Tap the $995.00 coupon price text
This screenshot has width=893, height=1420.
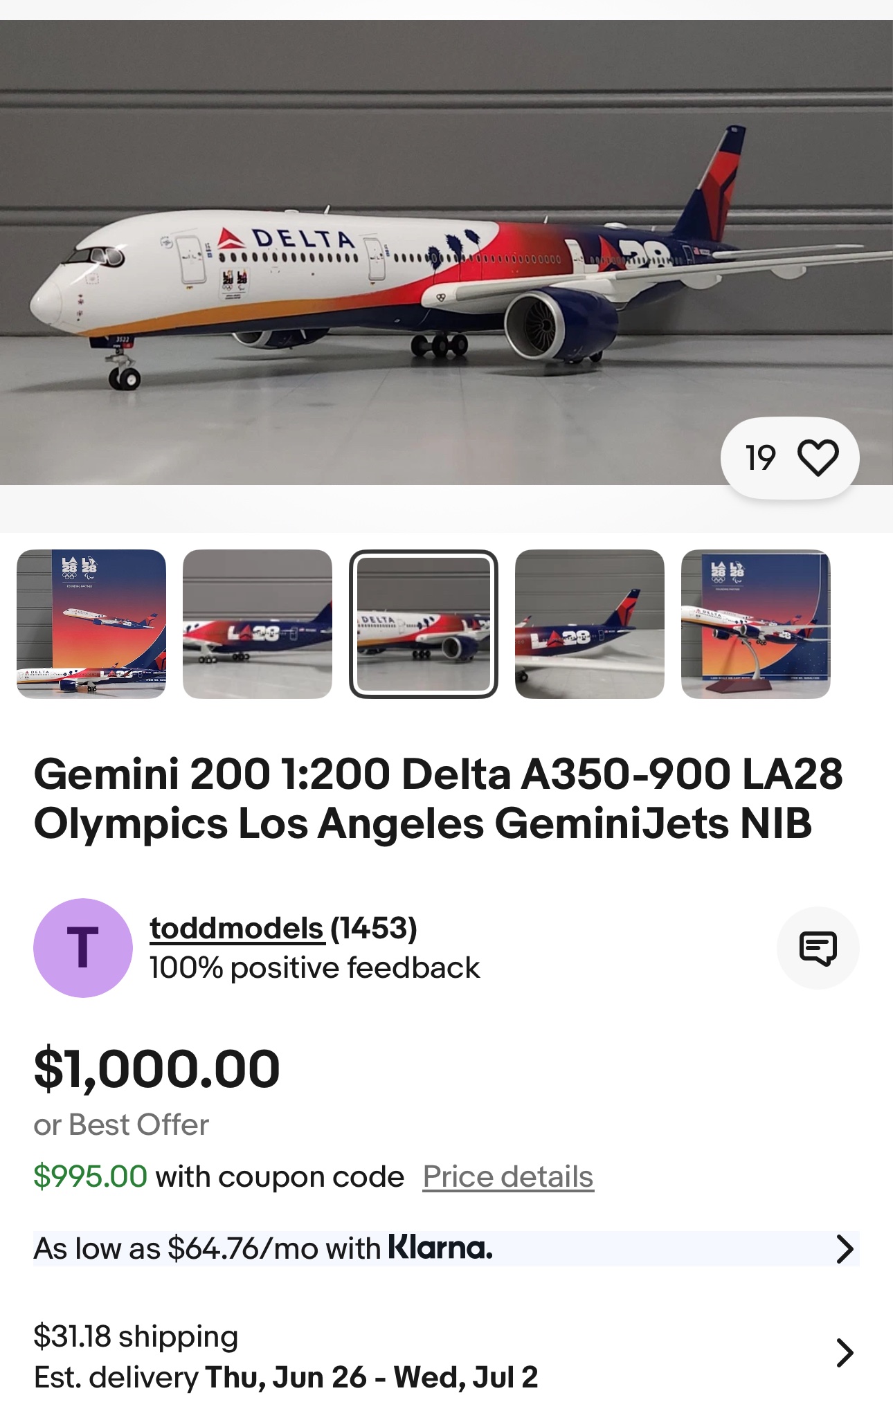[x=90, y=1177]
